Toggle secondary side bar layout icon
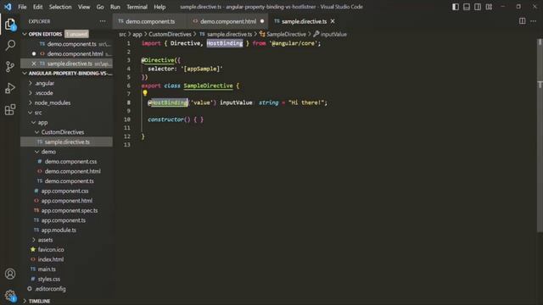The image size is (543, 305). [x=478, y=7]
